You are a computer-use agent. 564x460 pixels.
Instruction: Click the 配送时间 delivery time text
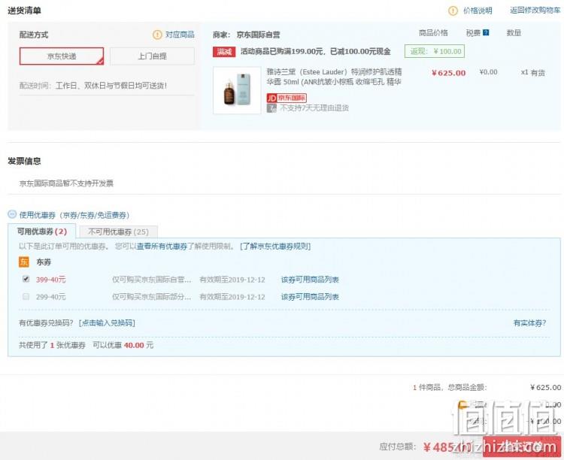click(92, 86)
